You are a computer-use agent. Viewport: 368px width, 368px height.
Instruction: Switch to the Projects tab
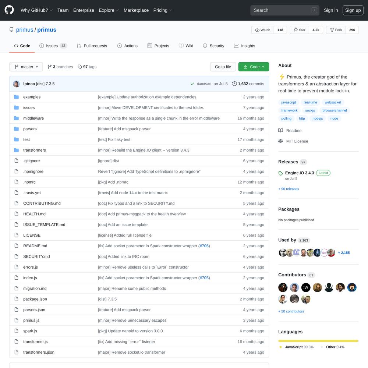coord(158,46)
